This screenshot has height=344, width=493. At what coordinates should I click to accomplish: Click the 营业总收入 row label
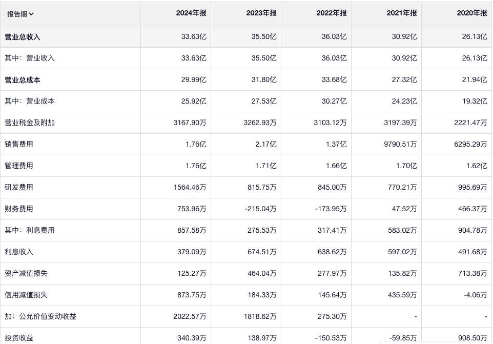[23, 37]
